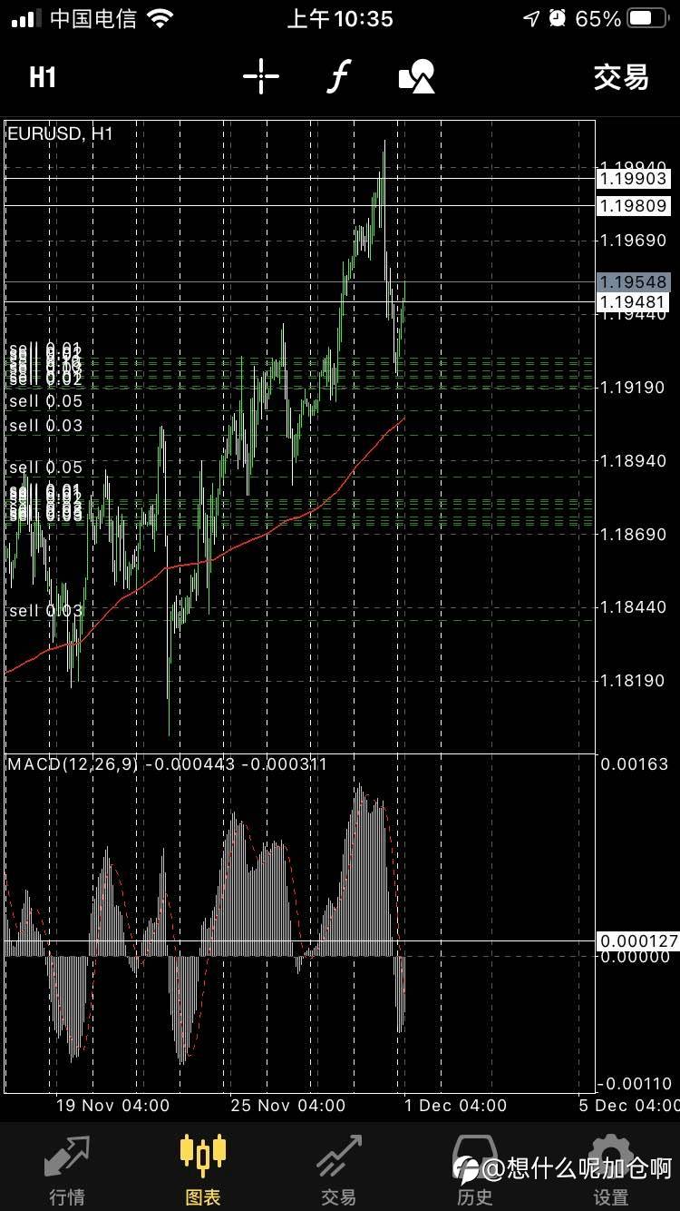Click the 25 Nov 04:00 time label

288,1106
